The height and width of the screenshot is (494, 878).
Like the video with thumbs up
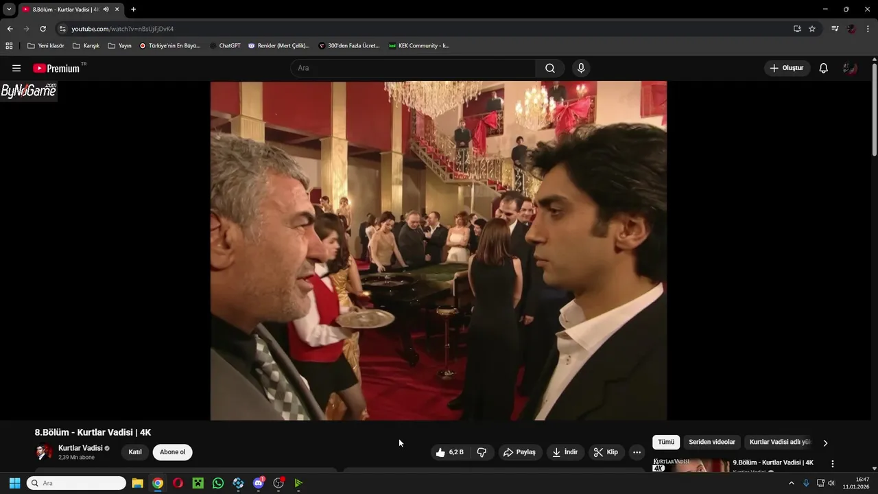click(450, 452)
